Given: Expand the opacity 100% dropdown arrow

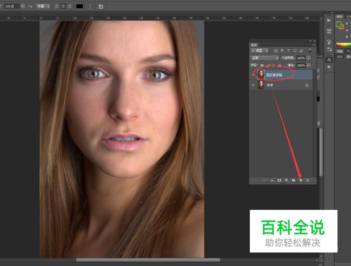Looking at the screenshot, I should click(x=309, y=58).
